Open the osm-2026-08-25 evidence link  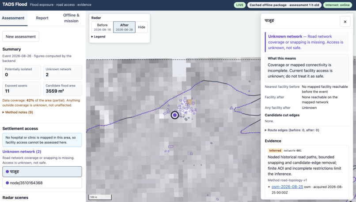tap(287, 187)
